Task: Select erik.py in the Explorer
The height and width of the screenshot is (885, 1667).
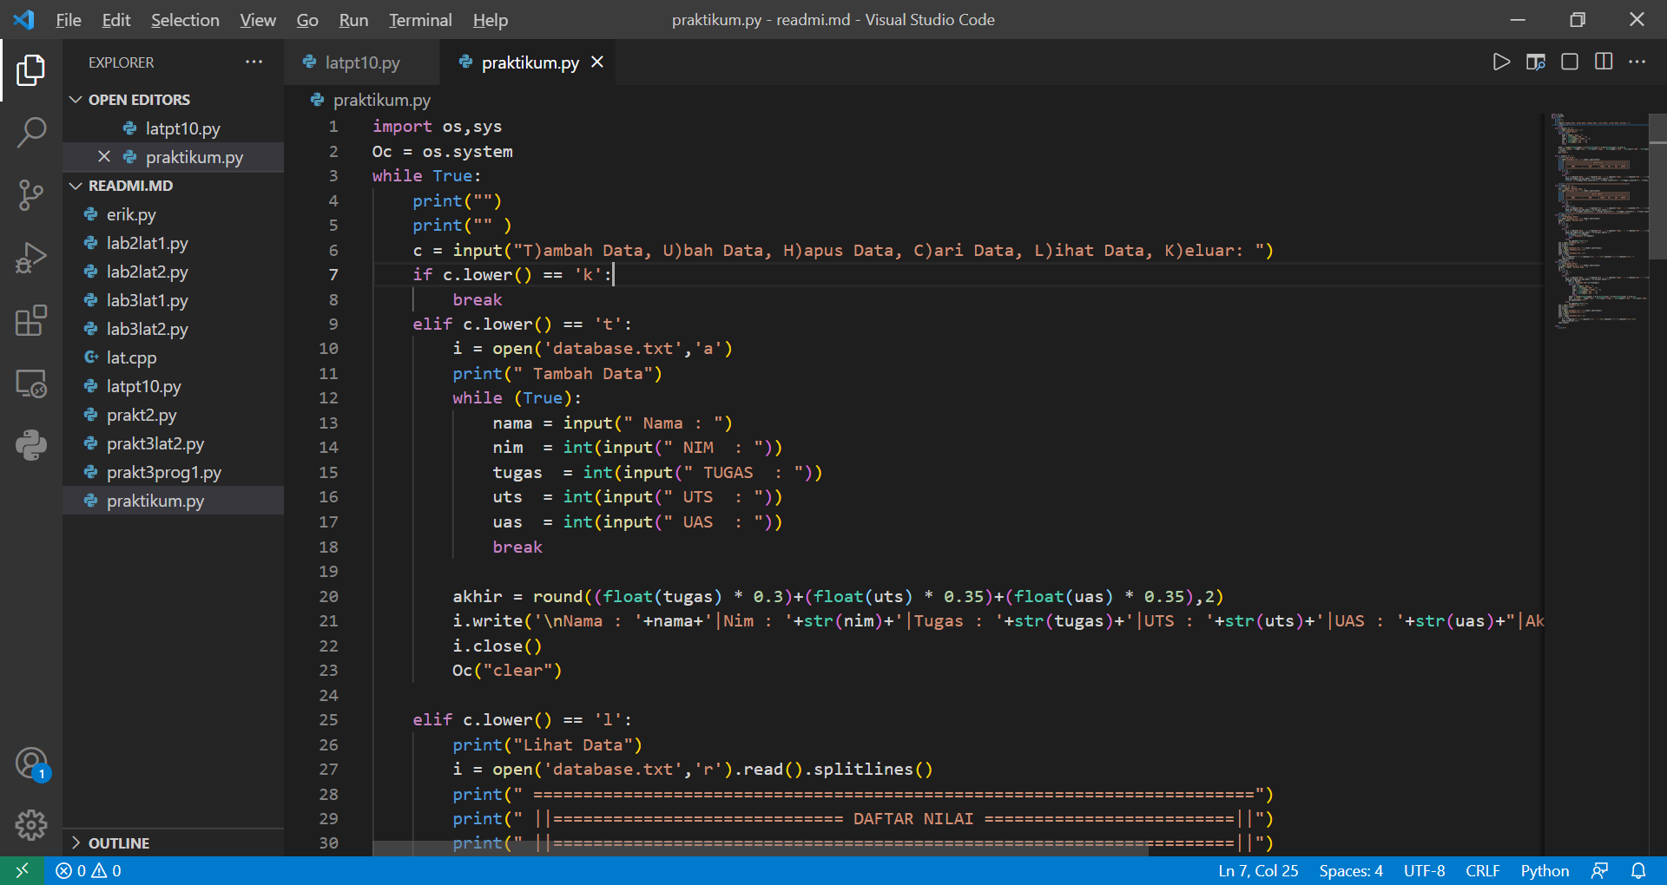Action: [x=131, y=214]
